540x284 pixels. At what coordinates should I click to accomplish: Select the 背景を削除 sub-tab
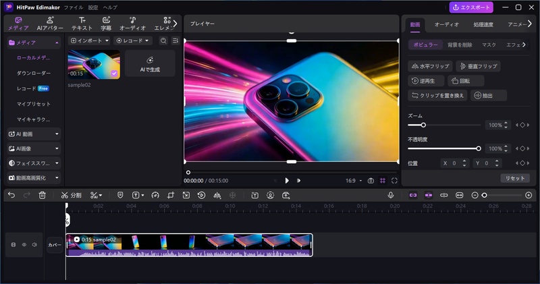460,45
